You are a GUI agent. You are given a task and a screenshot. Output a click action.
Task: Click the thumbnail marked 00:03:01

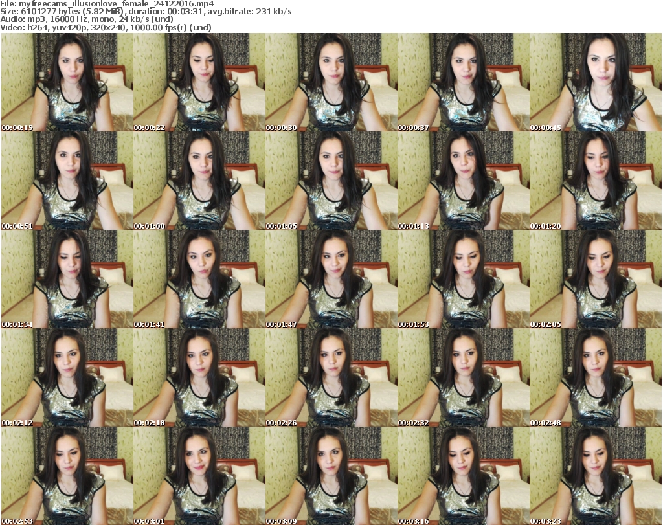[x=199, y=476]
